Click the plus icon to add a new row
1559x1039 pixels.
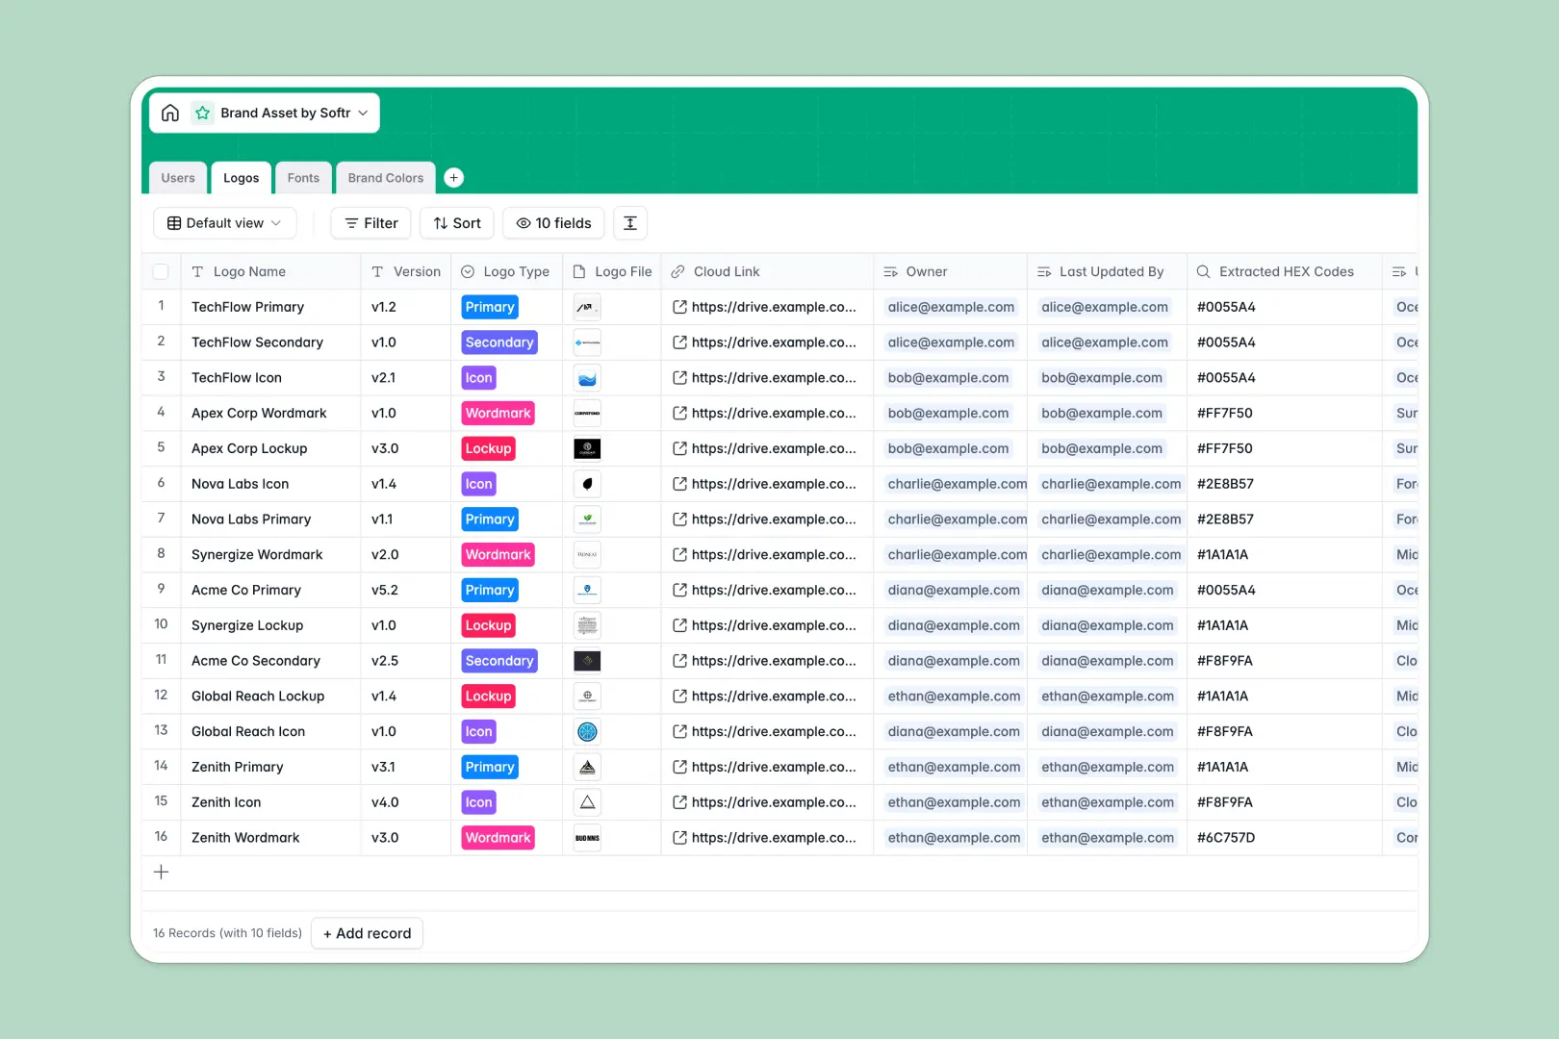click(x=161, y=872)
